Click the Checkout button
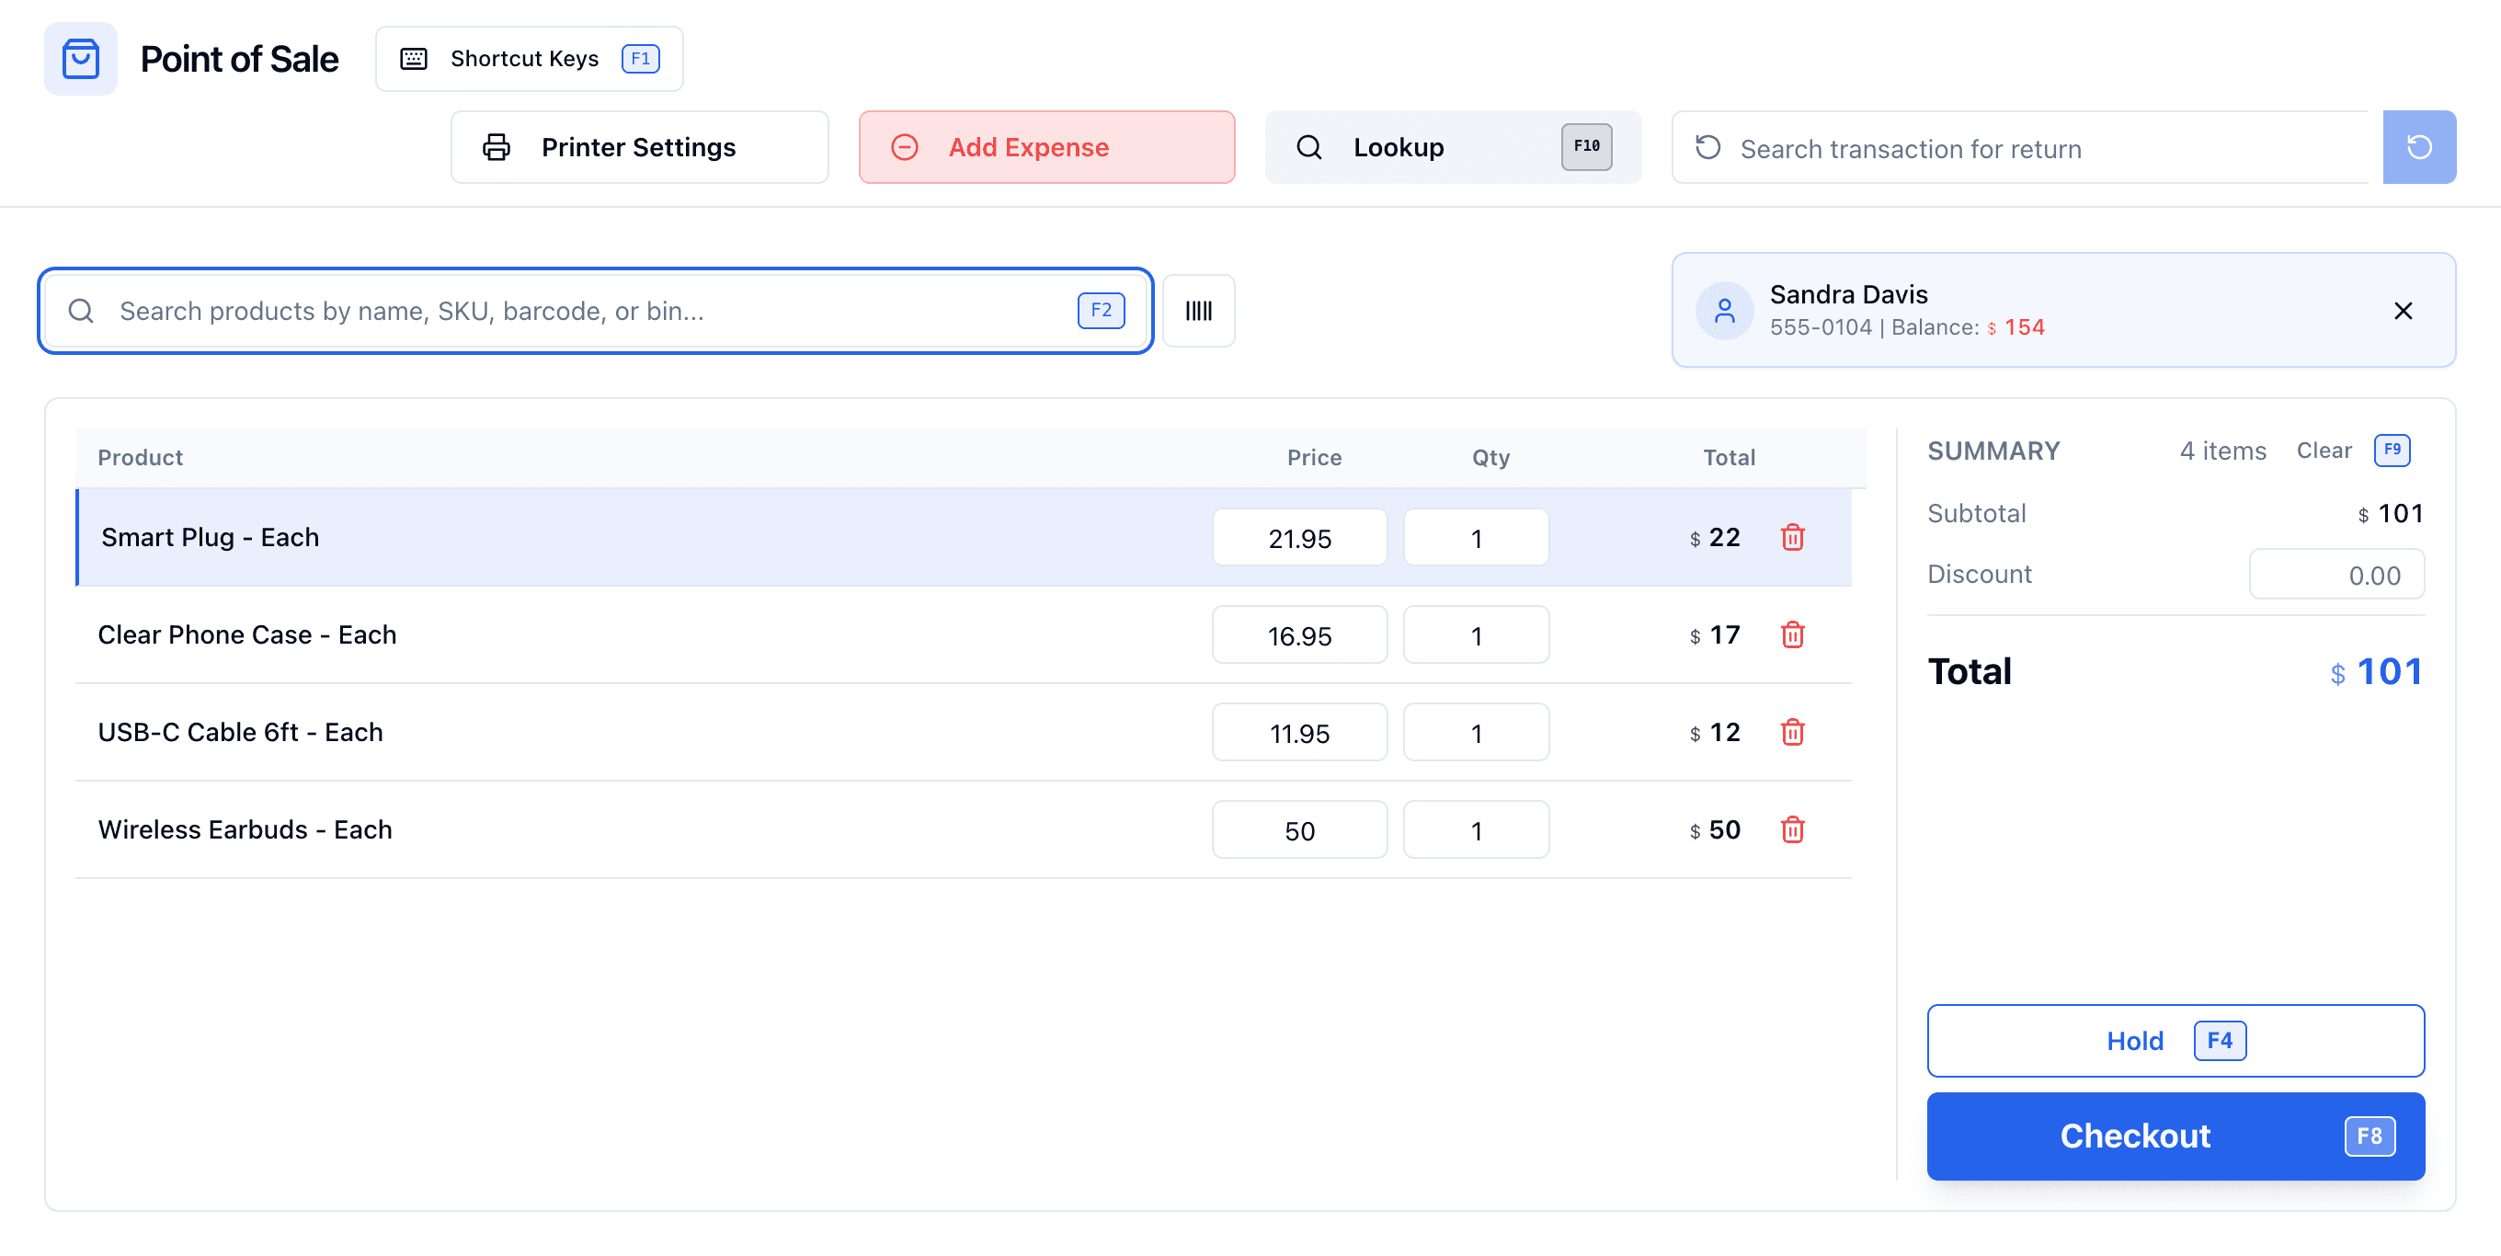Image resolution: width=2501 pixels, height=1256 pixels. 2175,1136
